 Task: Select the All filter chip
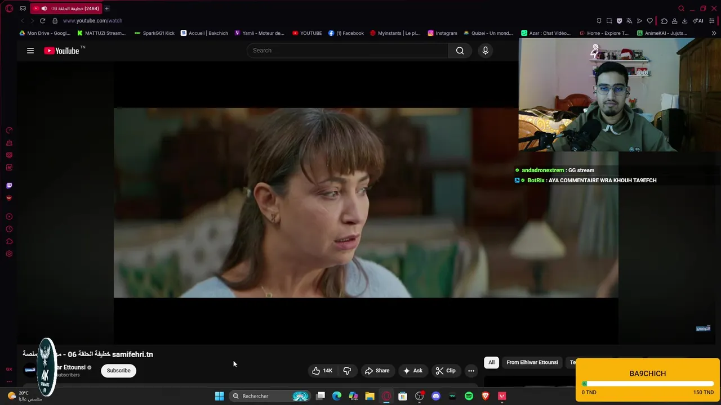tap(491, 362)
